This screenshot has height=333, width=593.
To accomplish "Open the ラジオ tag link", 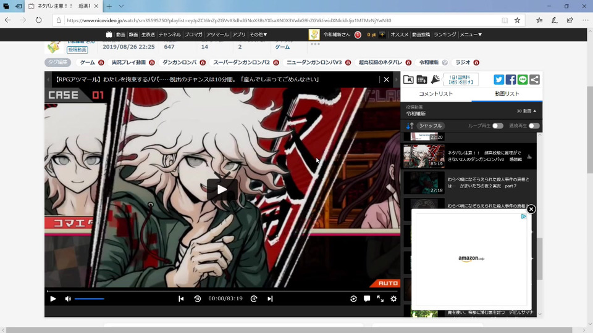I will (x=463, y=62).
